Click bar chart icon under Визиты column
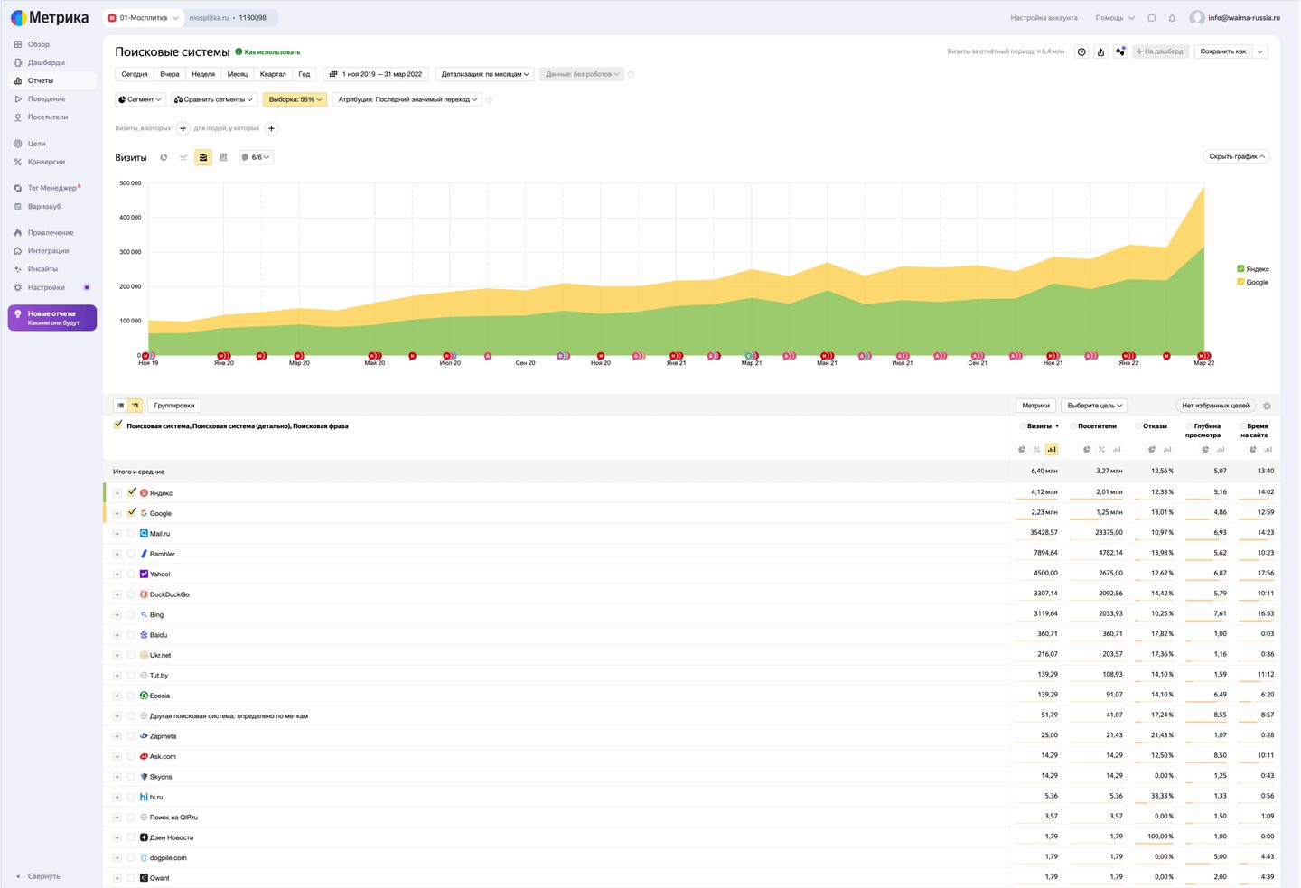 point(1052,449)
